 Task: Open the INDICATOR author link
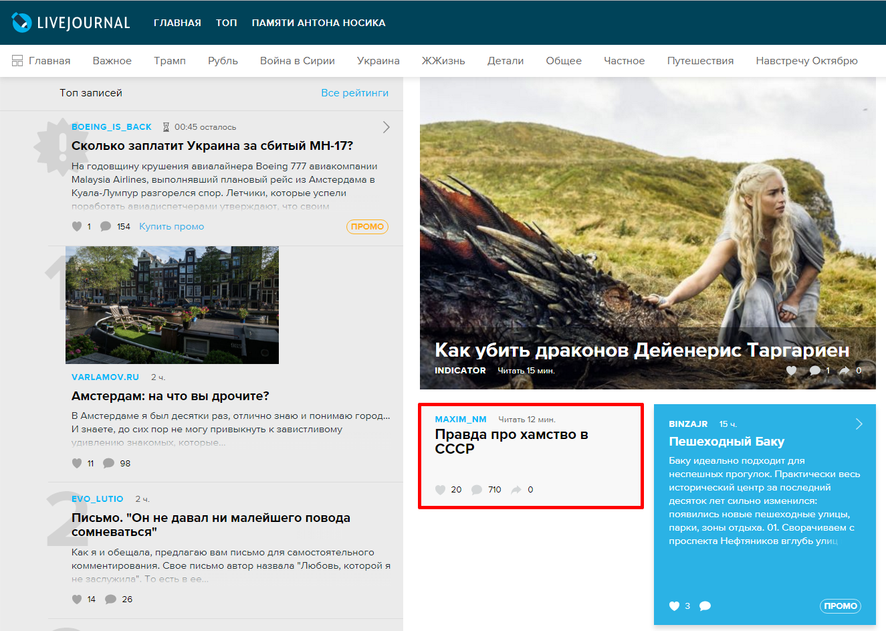point(460,371)
